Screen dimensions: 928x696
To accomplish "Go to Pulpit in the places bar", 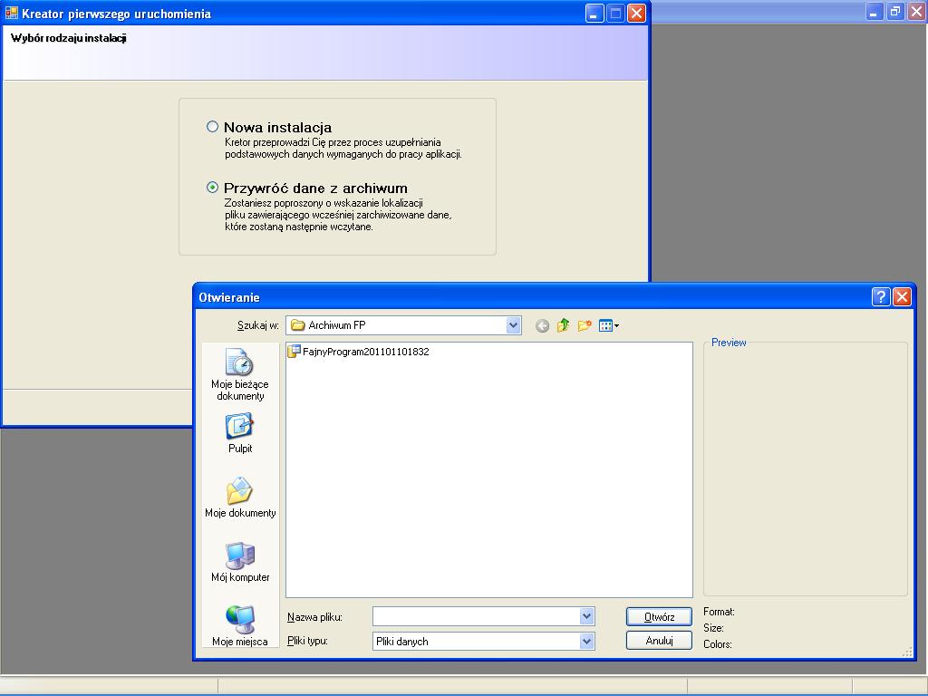I will point(240,433).
